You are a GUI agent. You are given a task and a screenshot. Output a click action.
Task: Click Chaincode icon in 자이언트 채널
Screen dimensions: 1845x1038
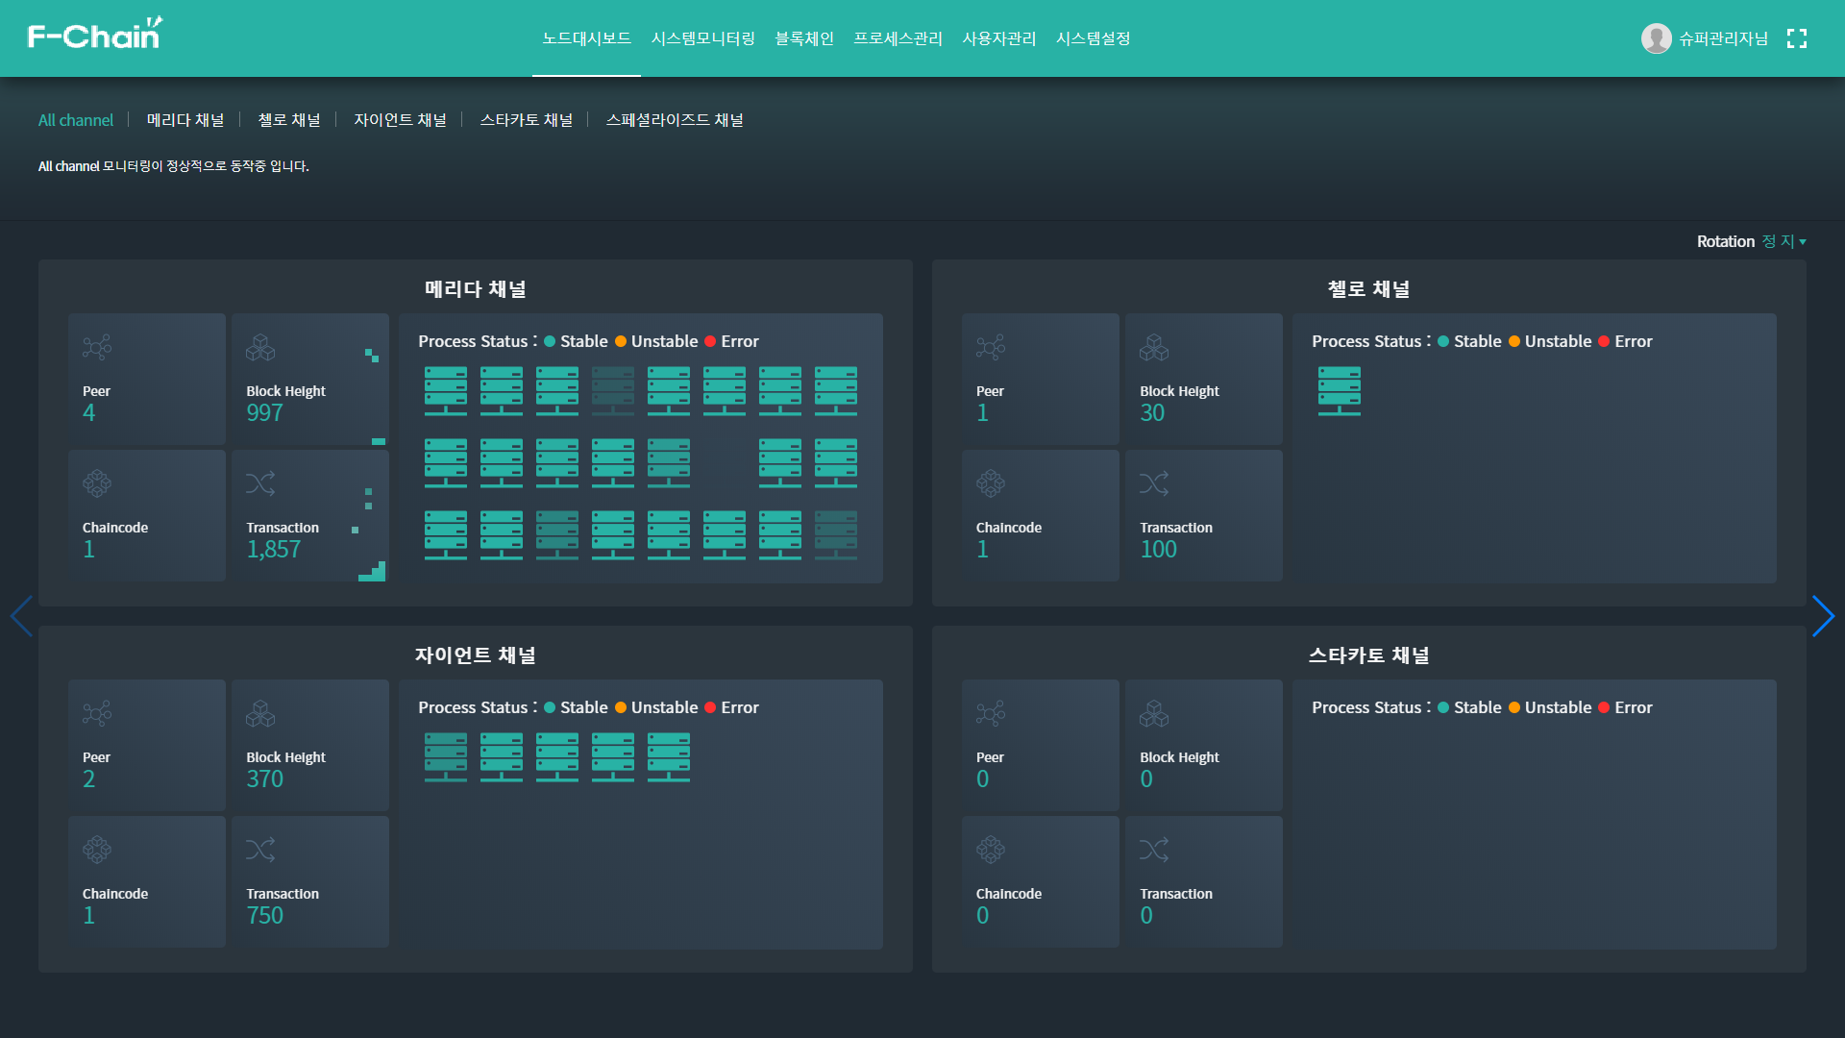tap(97, 850)
